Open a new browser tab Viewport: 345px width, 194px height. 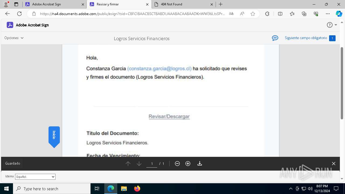pyautogui.click(x=221, y=4)
